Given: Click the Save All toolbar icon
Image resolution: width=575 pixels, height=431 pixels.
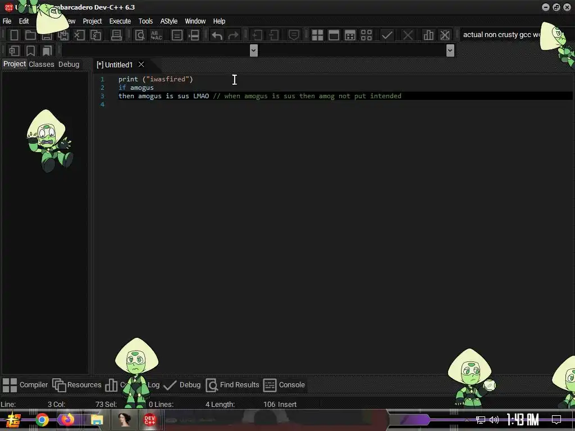Looking at the screenshot, I should (63, 35).
